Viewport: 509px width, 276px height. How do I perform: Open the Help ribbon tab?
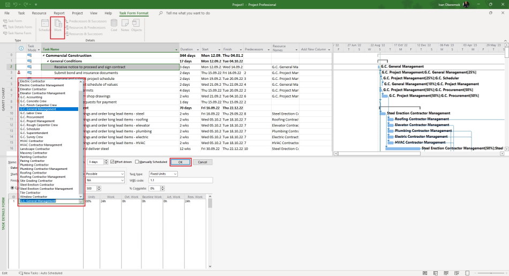click(x=108, y=13)
